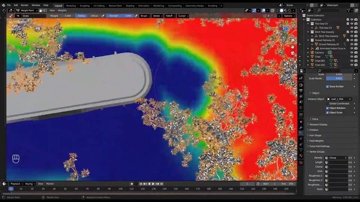The image size is (360, 202).
Task: Jump to the timeline end frame
Action: (x=161, y=184)
